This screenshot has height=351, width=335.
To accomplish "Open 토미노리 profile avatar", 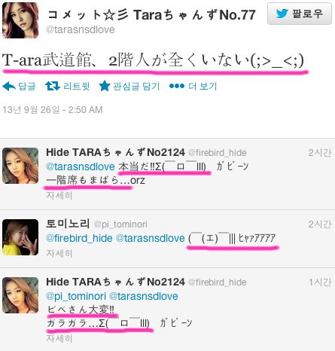I will coord(20,237).
